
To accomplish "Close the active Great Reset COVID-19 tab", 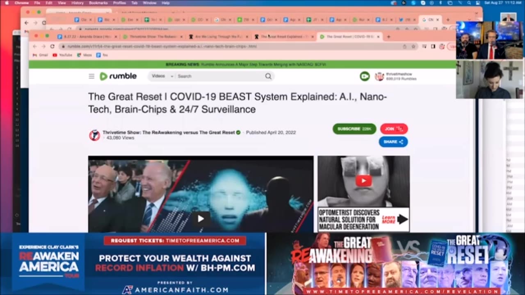I will [x=378, y=36].
